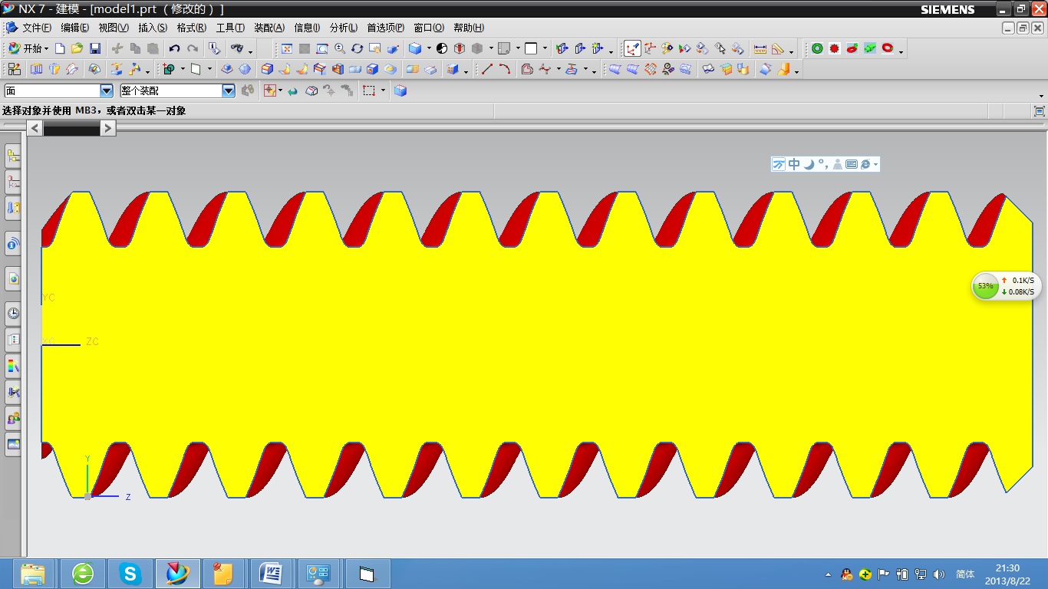Screen dimensions: 1048x589
Task: Click the green ring custom tool icon
Action: (x=817, y=48)
